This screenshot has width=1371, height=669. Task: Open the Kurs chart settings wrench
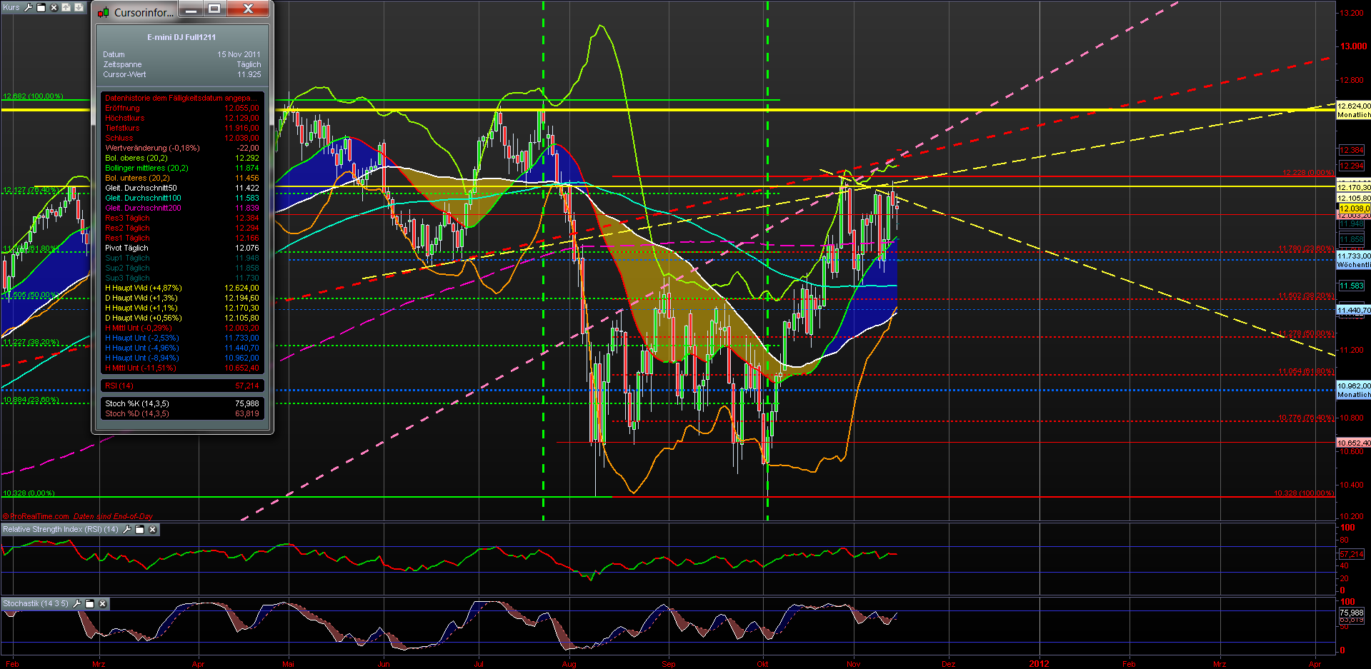[x=29, y=7]
